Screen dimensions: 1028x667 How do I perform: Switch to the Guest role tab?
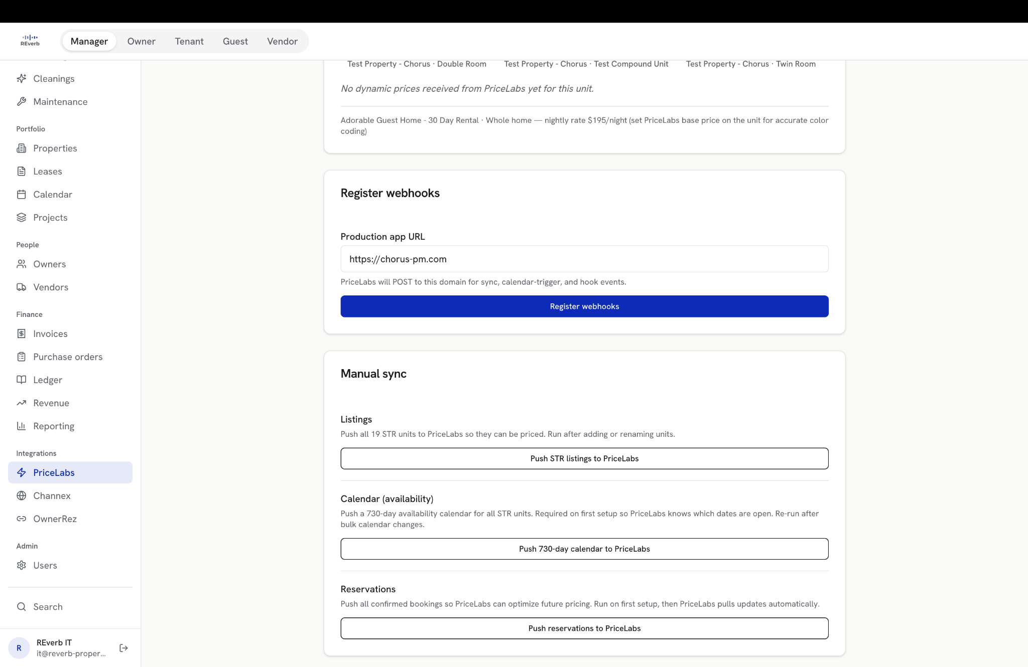tap(235, 41)
